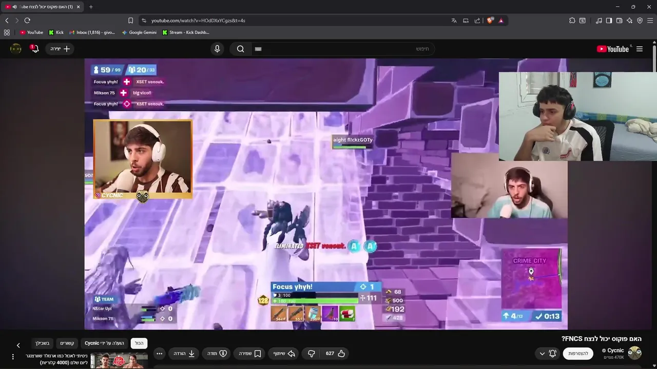The width and height of the screenshot is (657, 369).
Task: Click the YouTube search magnifier button
Action: tap(240, 49)
